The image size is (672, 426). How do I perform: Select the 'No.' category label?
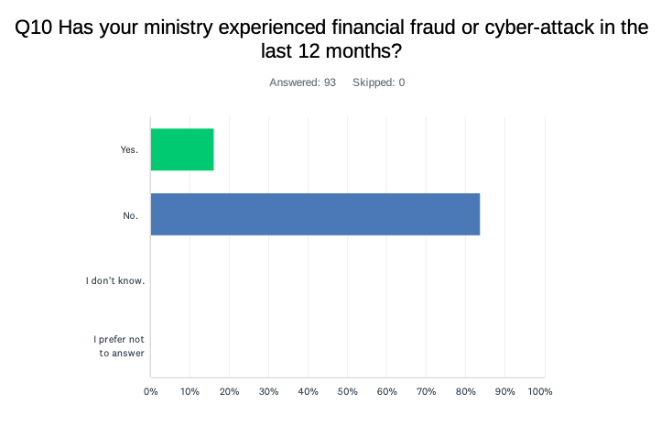(x=130, y=216)
